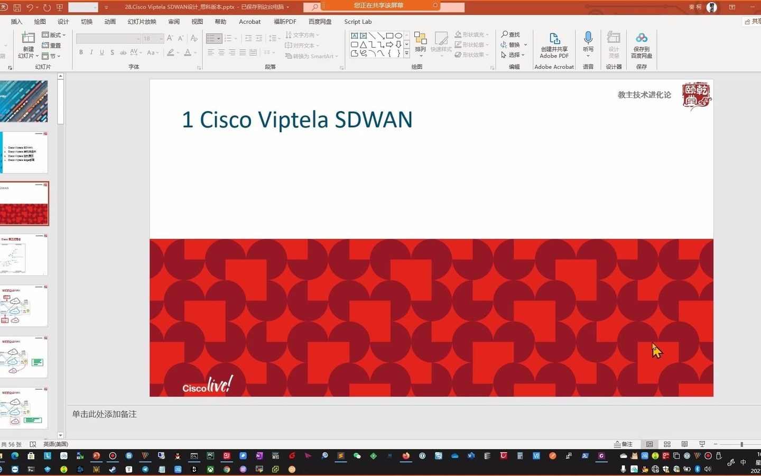
Task: Click the Arrange (排列) icon
Action: (420, 38)
